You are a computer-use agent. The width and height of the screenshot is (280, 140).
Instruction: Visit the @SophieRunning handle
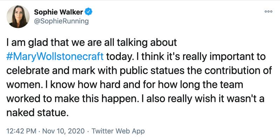[x=61, y=21]
